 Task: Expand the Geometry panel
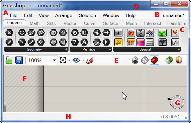(x=66, y=50)
